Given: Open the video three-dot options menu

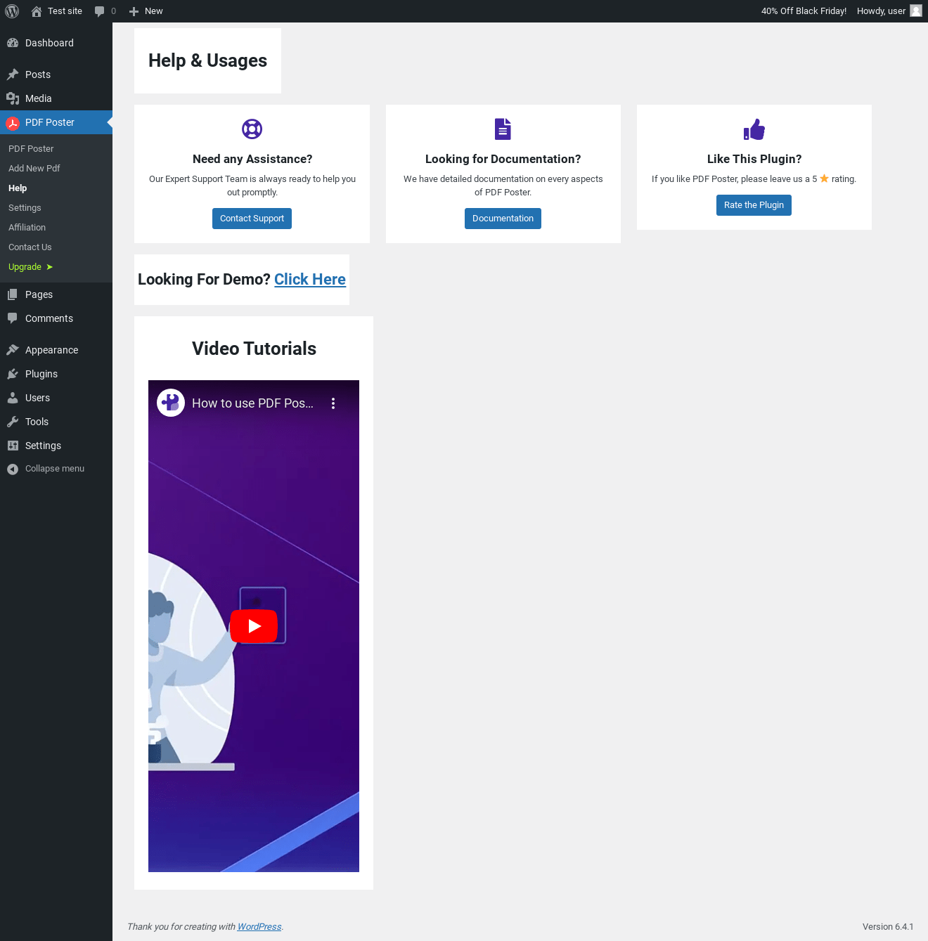Looking at the screenshot, I should tap(333, 403).
